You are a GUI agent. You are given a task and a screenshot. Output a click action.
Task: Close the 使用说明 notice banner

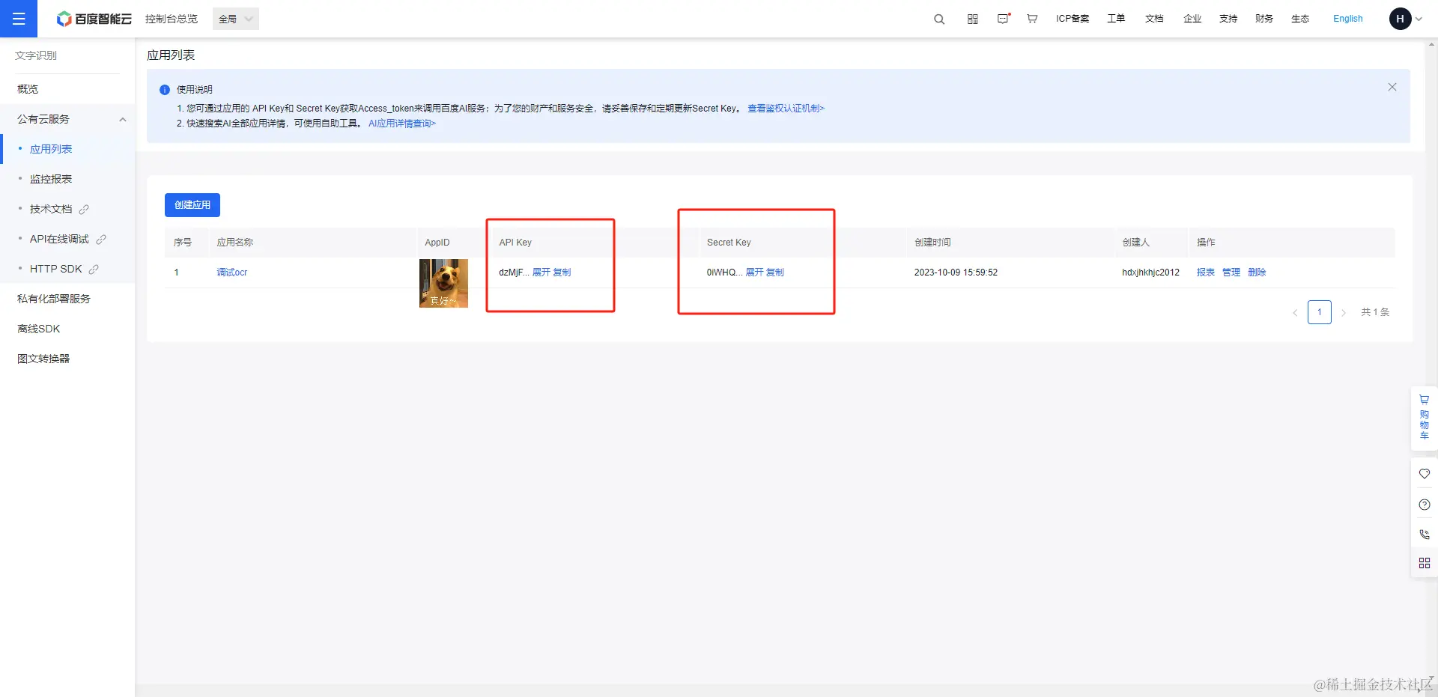pyautogui.click(x=1392, y=87)
